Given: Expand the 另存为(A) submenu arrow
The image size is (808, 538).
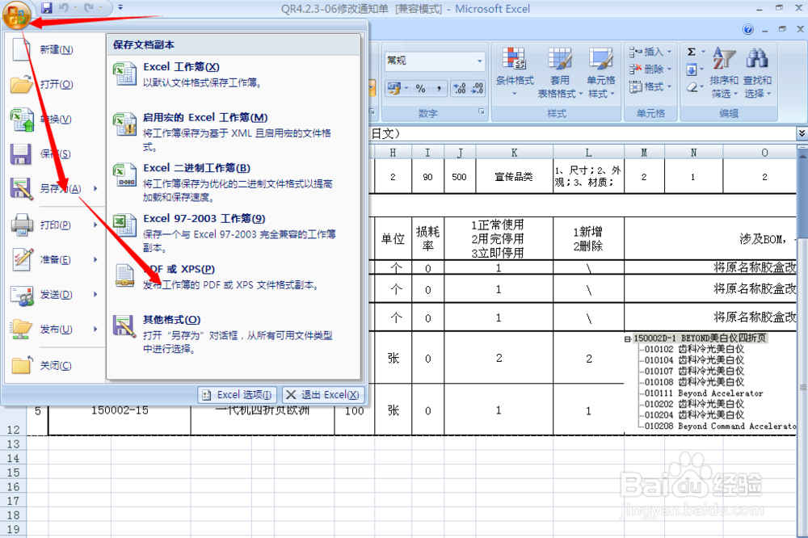Looking at the screenshot, I should [96, 188].
